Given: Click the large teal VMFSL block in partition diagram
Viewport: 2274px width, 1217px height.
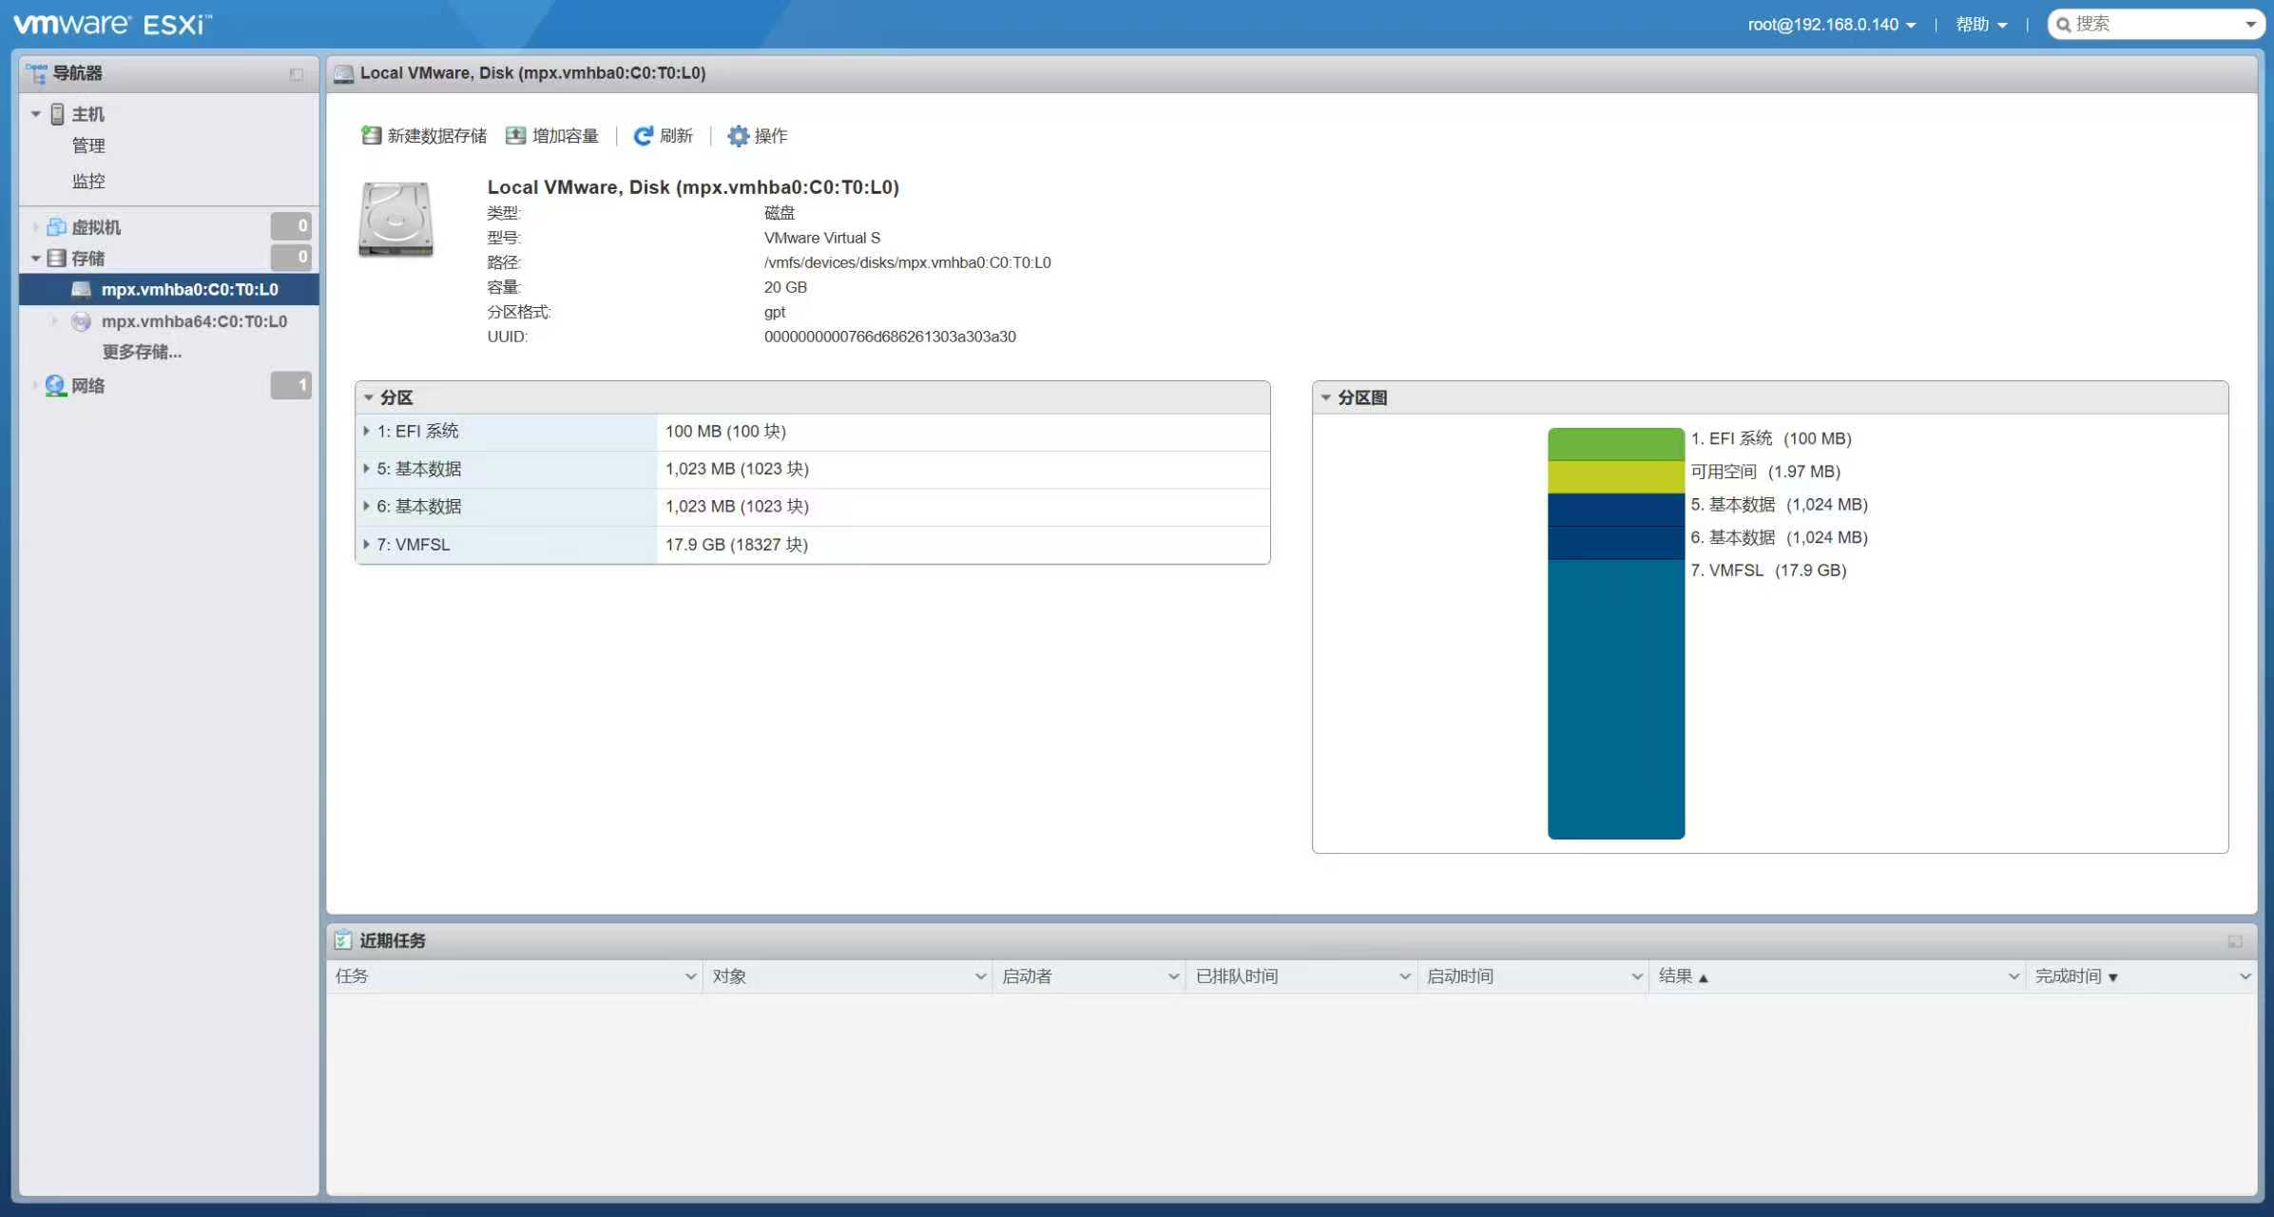Looking at the screenshot, I should (1615, 699).
